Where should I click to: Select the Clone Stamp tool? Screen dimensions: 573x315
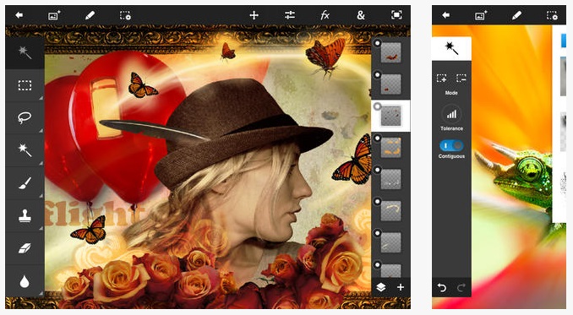25,215
